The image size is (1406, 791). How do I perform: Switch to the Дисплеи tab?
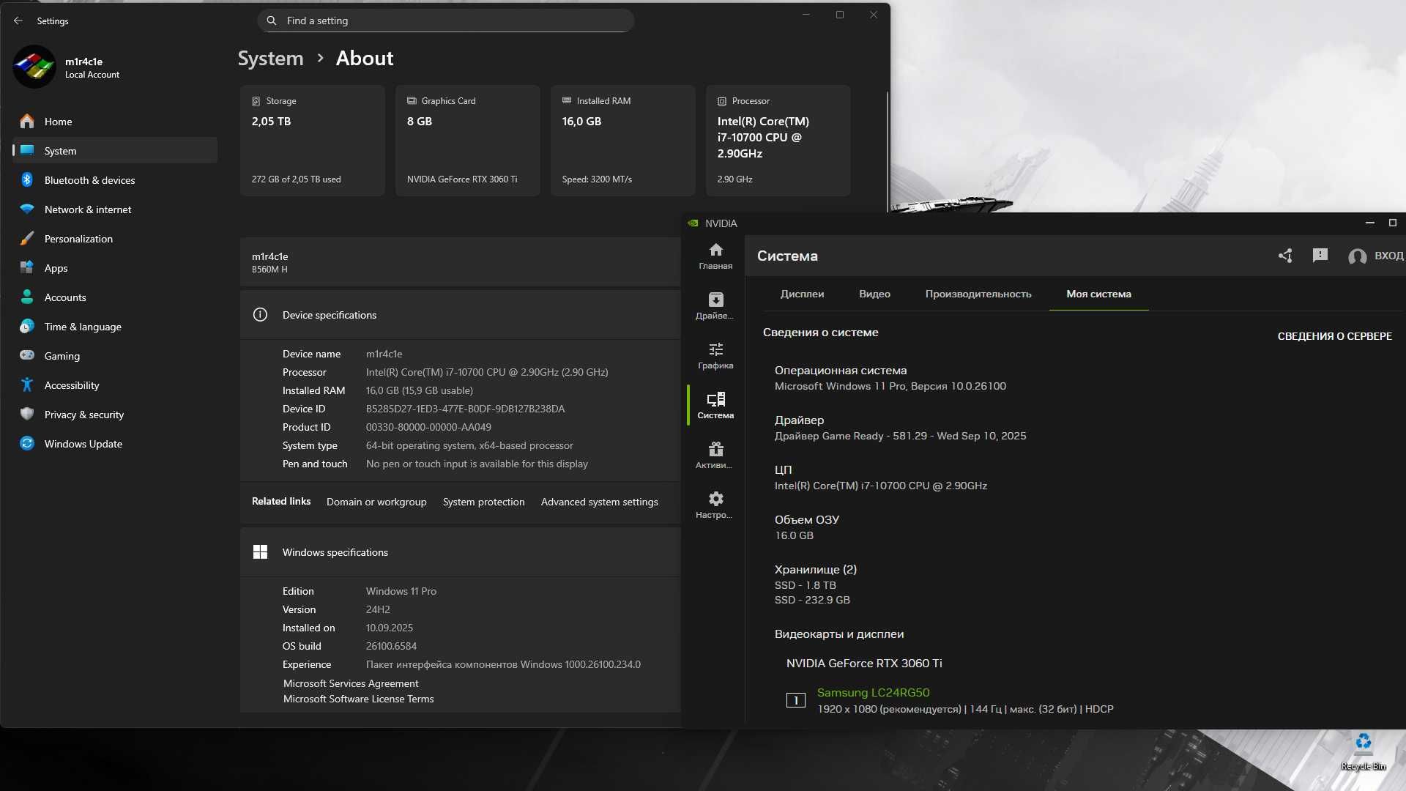coord(802,294)
